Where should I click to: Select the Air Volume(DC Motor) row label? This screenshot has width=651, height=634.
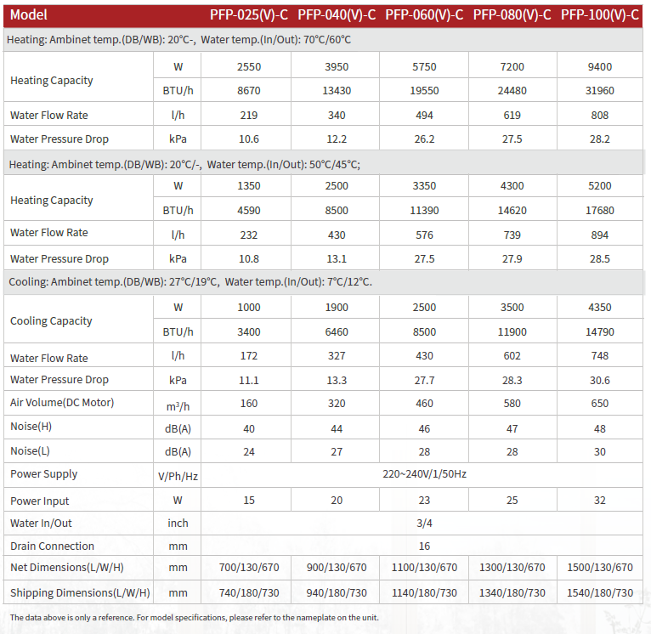click(62, 403)
